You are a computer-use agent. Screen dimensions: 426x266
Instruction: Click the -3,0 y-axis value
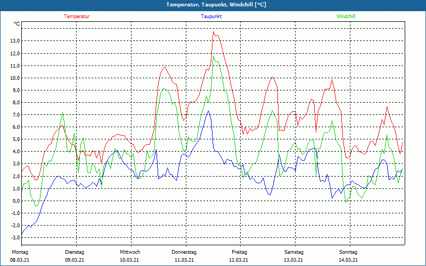[15, 237]
